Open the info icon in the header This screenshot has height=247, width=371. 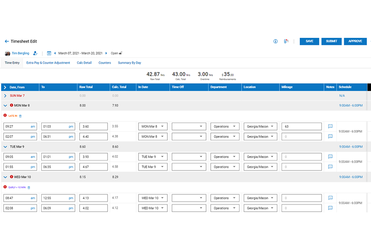click(x=275, y=42)
